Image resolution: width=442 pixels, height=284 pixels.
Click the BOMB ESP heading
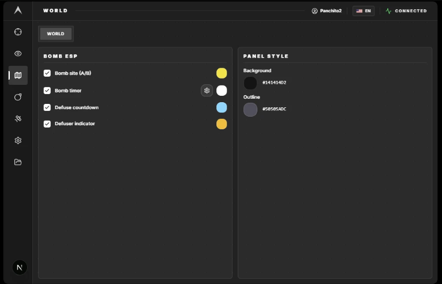point(61,56)
